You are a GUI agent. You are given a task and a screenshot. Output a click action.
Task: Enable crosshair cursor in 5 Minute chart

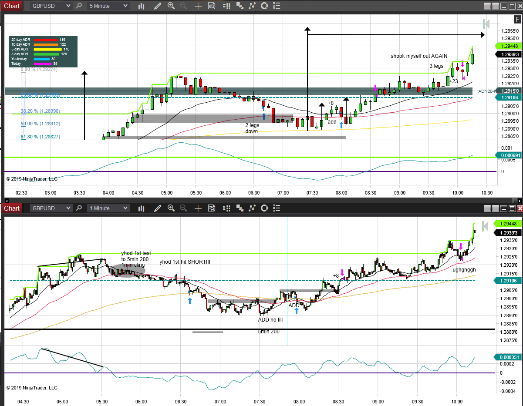(x=198, y=6)
